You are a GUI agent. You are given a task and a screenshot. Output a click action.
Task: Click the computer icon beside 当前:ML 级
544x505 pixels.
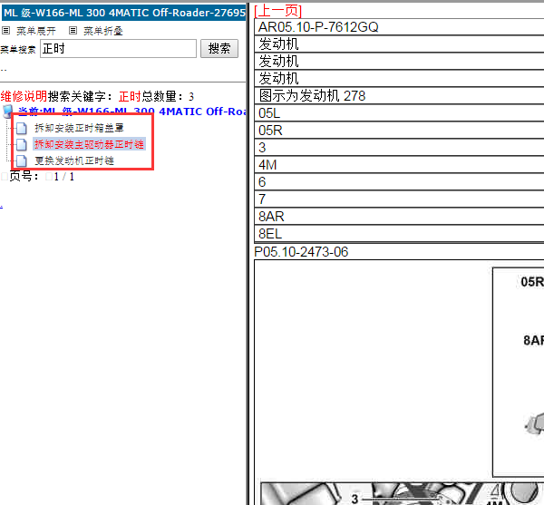(7, 112)
